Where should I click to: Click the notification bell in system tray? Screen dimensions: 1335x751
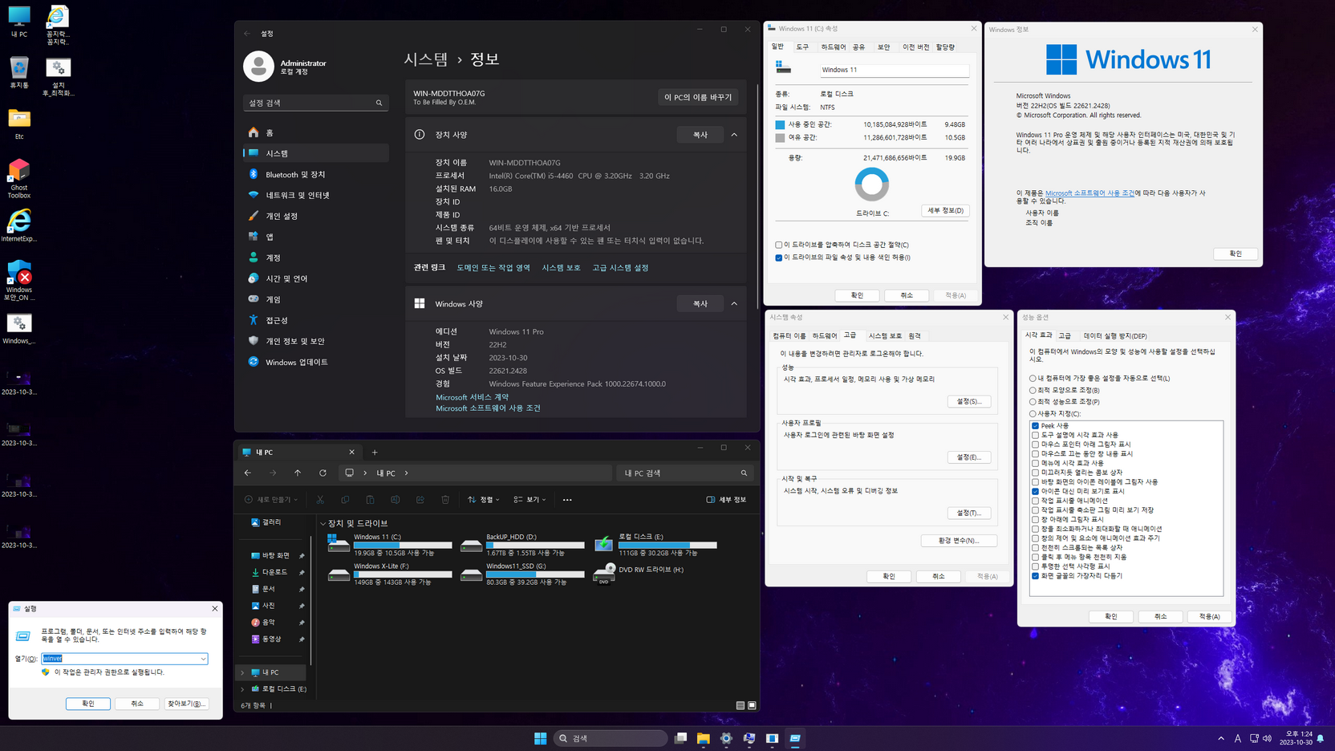click(x=1321, y=738)
